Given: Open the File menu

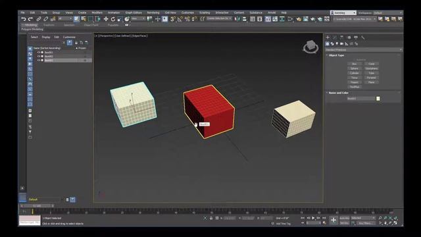Looking at the screenshot, I should (23, 13).
